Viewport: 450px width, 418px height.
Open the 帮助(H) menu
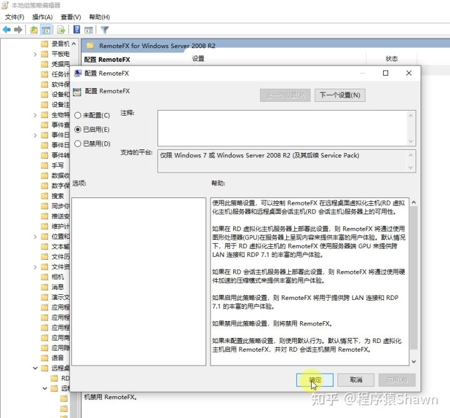(x=99, y=17)
